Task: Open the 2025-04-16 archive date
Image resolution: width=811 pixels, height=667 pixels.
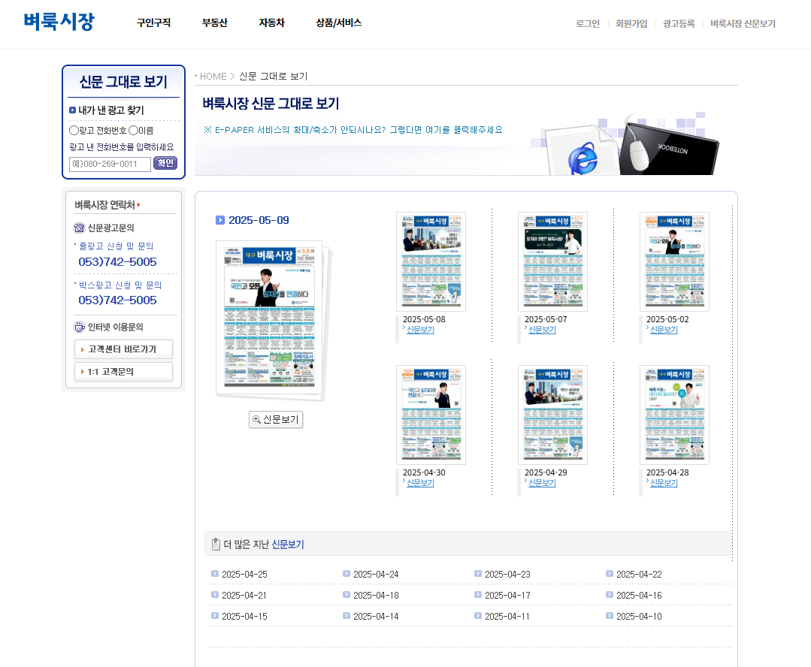Action: [x=639, y=596]
